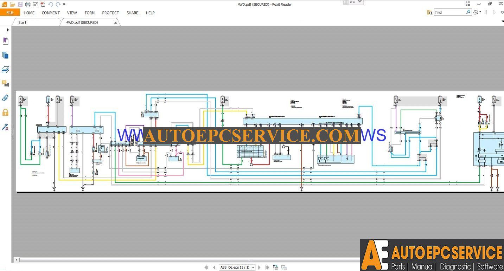
Task: Switch to the HELP ribbon tab
Action: (x=150, y=13)
